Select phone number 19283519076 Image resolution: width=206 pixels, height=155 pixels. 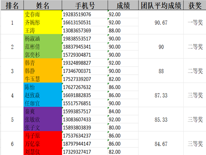[85, 14]
